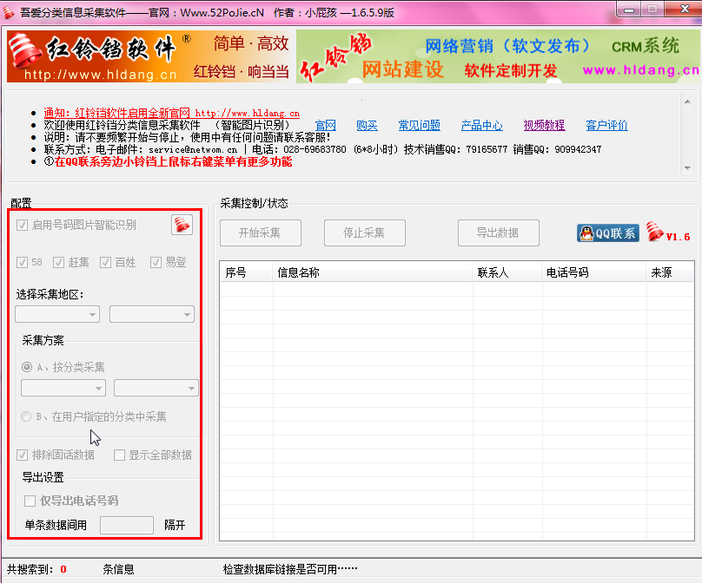Click the notice panel scroll-down arrow
This screenshot has height=583, width=702.
pos(687,168)
